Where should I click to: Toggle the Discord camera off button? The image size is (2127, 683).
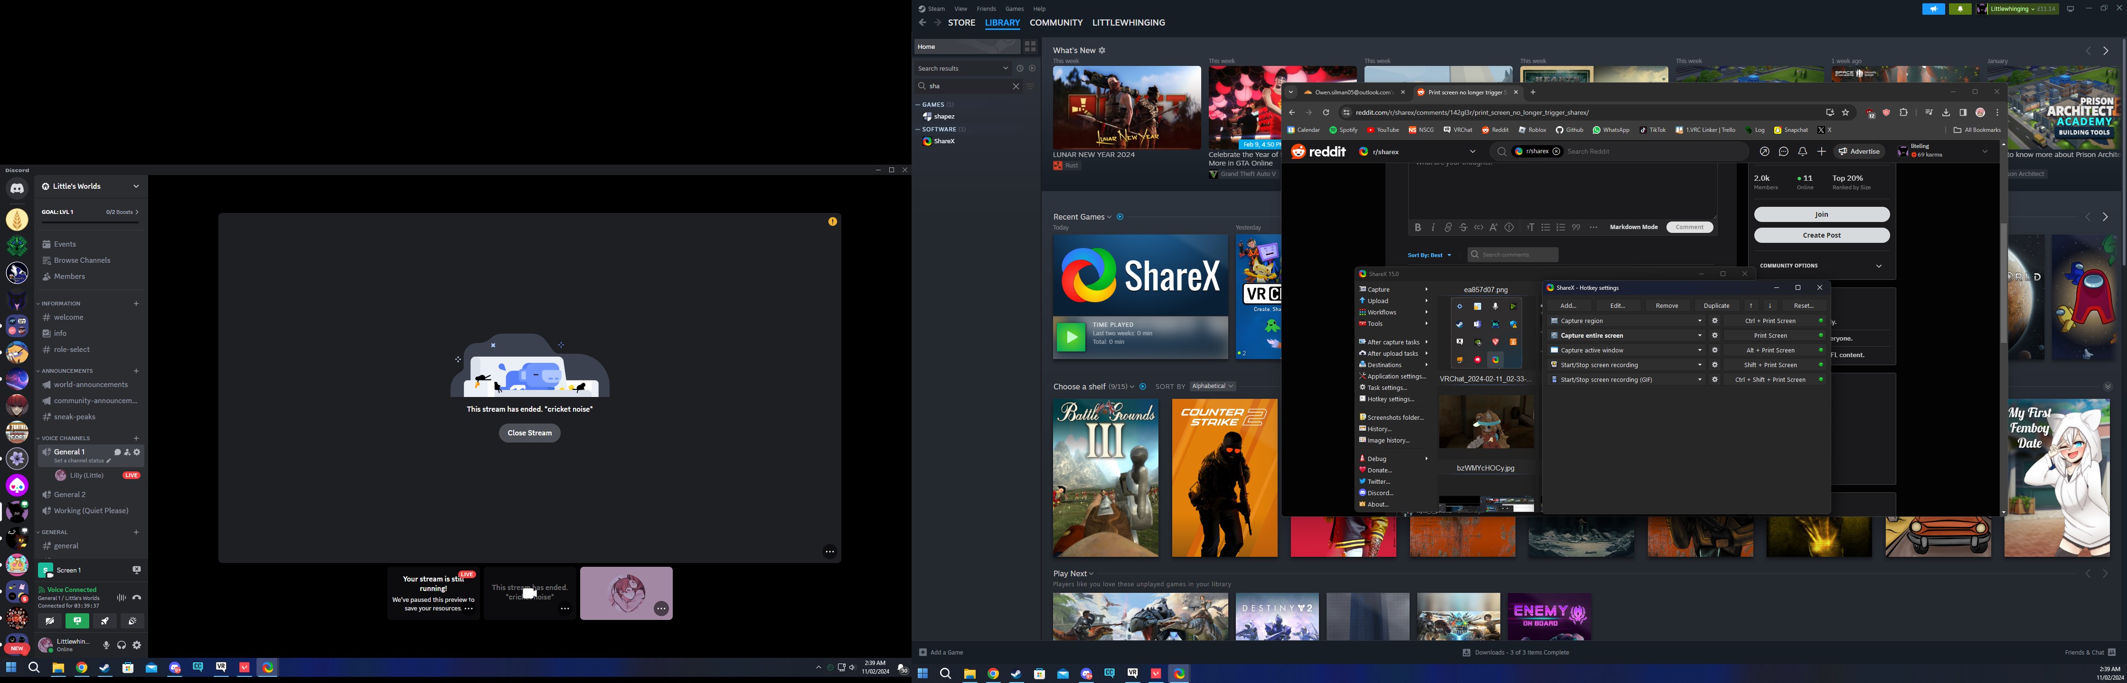49,621
